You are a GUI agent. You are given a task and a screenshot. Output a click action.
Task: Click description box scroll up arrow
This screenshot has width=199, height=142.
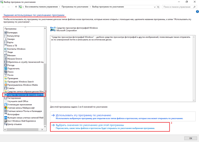pos(194,37)
